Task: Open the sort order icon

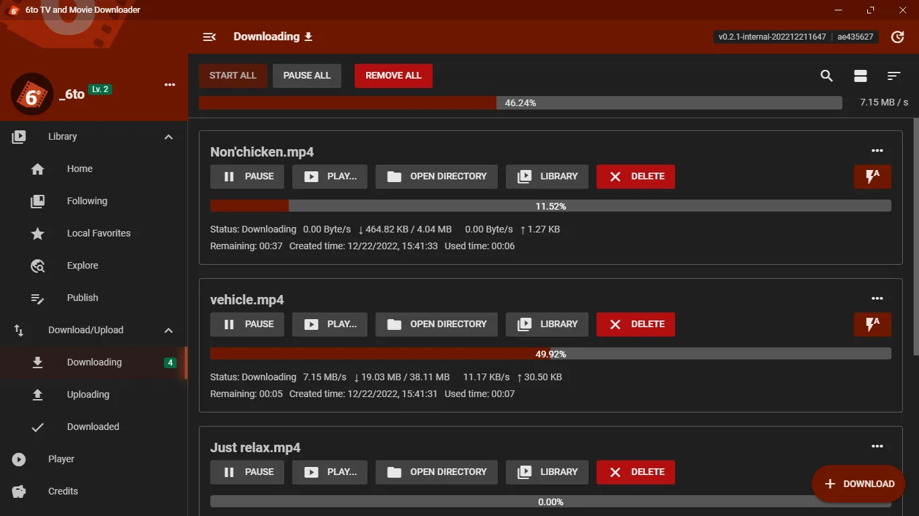Action: pyautogui.click(x=893, y=76)
